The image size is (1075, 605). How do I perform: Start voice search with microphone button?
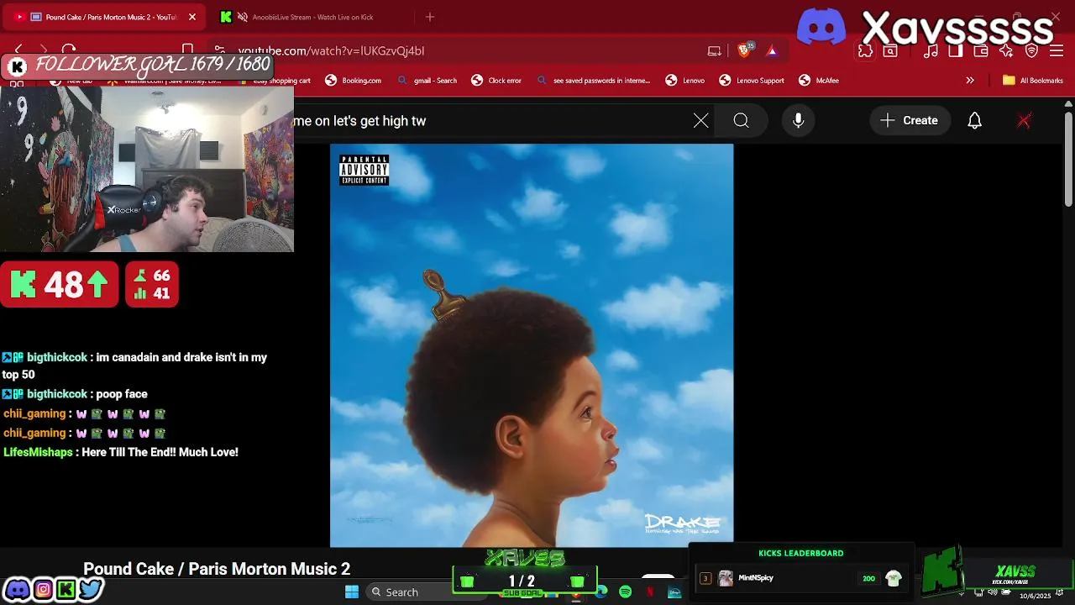[799, 121]
